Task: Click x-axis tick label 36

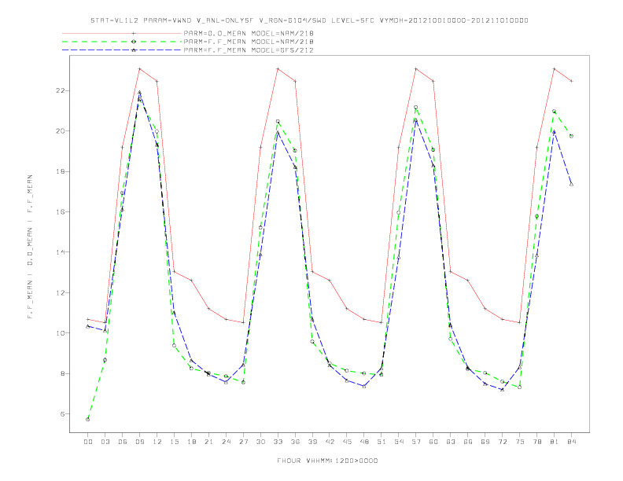Action: [295, 442]
